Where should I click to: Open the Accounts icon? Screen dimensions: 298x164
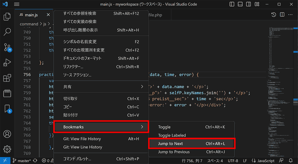[x=7, y=134]
